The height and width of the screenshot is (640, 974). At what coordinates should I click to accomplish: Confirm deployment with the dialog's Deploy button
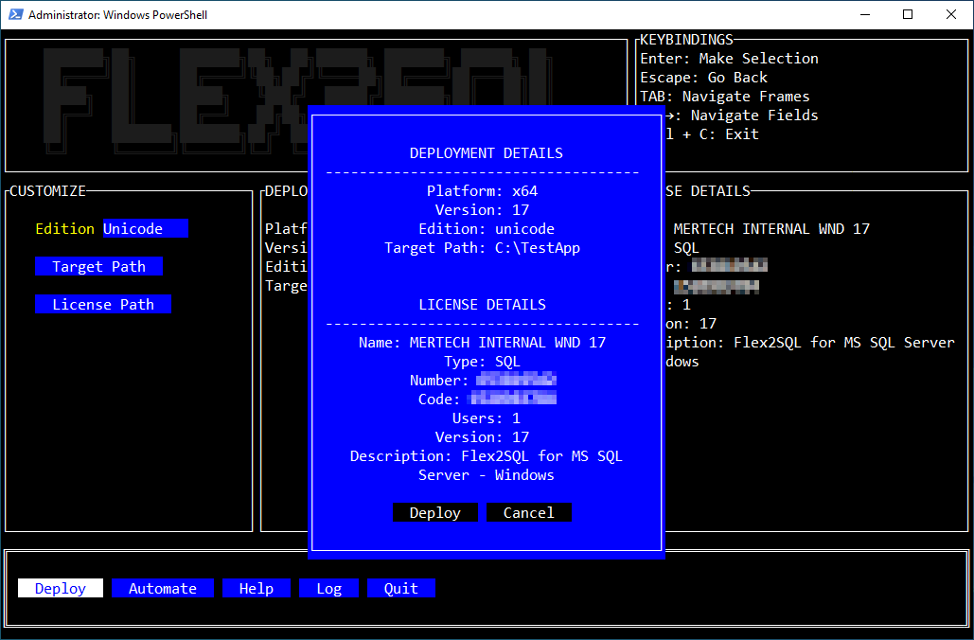[435, 512]
